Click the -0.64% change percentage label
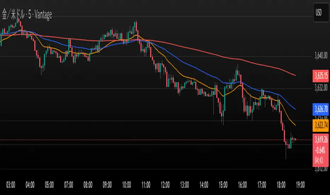Viewport: 330px width, 195px height. click(320, 150)
